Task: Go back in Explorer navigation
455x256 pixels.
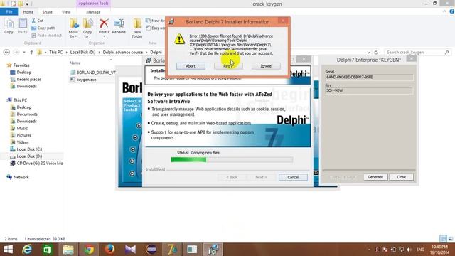Action: coord(6,52)
